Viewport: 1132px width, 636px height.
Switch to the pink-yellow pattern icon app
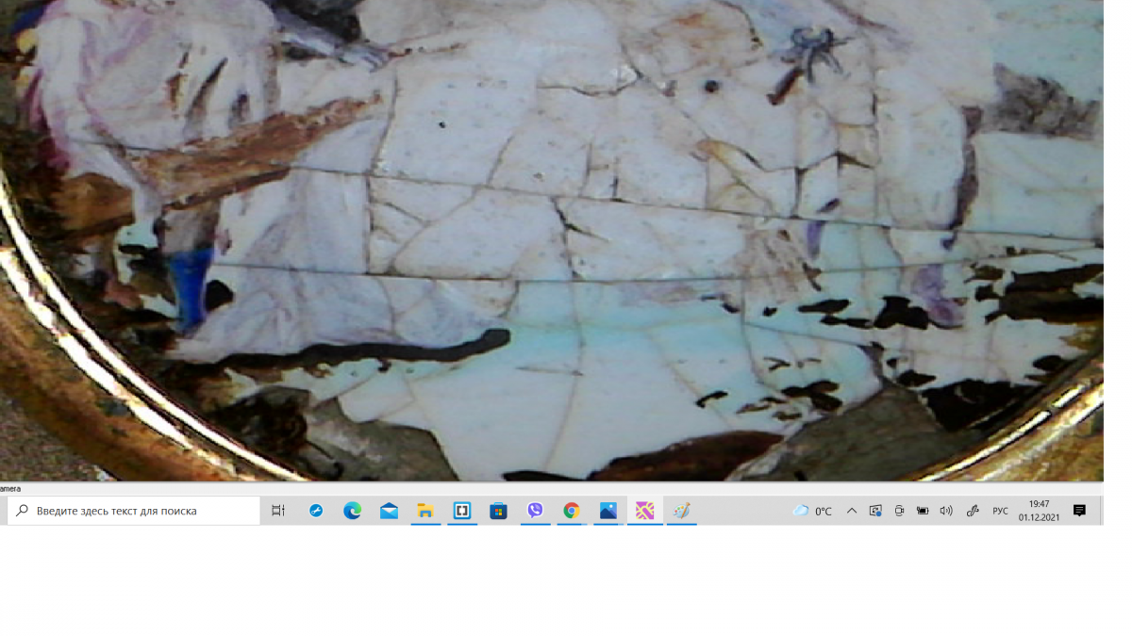[645, 511]
